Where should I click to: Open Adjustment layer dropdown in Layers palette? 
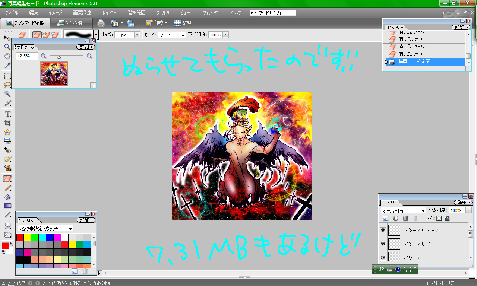pyautogui.click(x=396, y=219)
